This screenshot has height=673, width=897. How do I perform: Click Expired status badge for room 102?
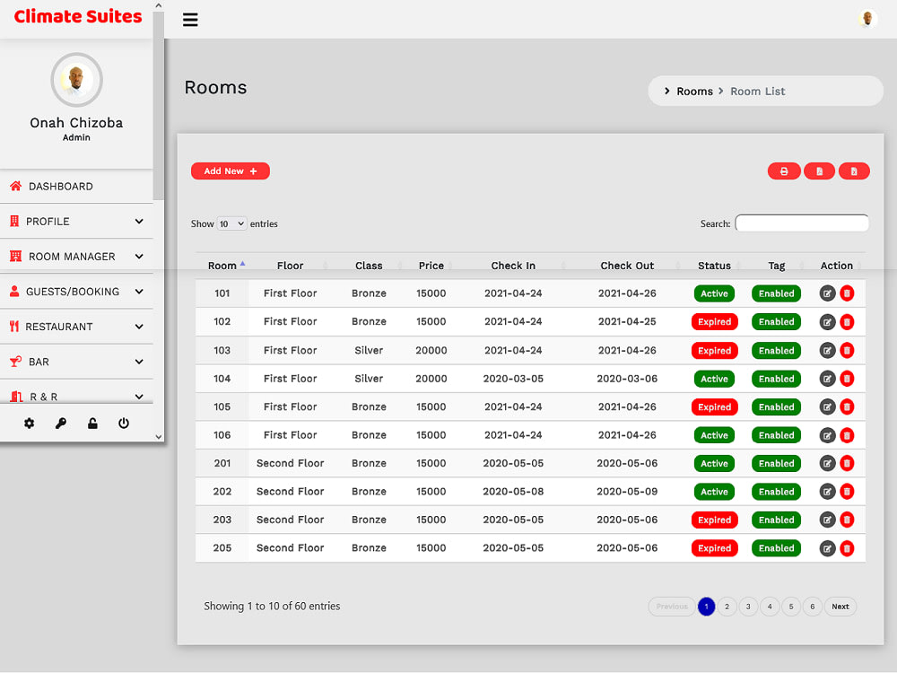715,321
